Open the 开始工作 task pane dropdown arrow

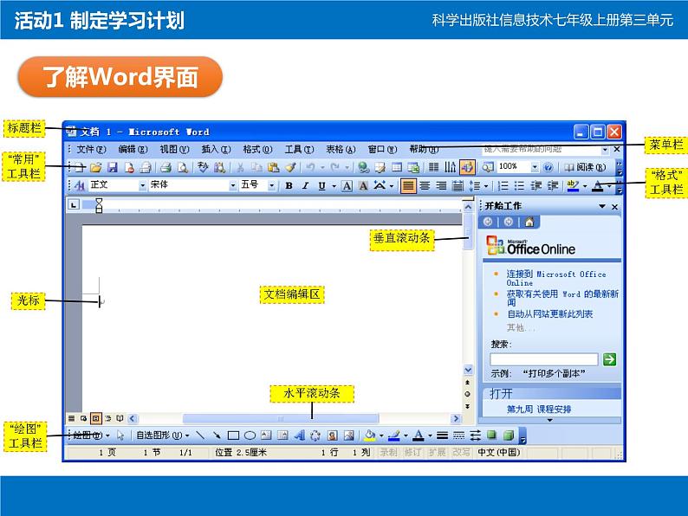(x=602, y=206)
